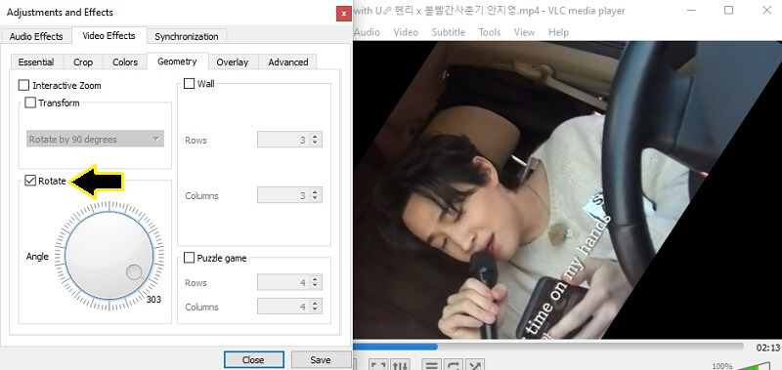Toggle shuffle/random icon in VLC controls

pyautogui.click(x=475, y=366)
